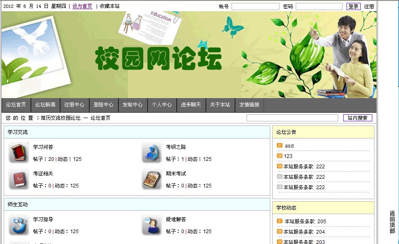
Task: Open 注册中心 in the navigation bar
Action: [75, 105]
